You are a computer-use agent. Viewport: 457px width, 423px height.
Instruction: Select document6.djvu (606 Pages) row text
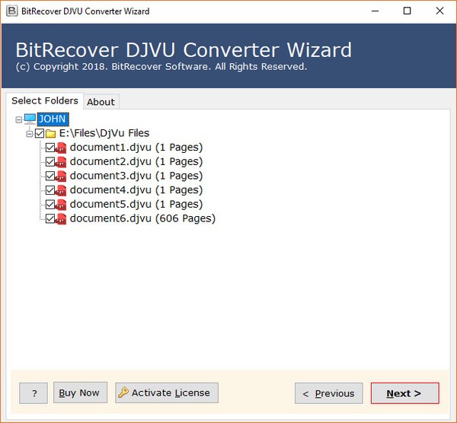click(142, 218)
